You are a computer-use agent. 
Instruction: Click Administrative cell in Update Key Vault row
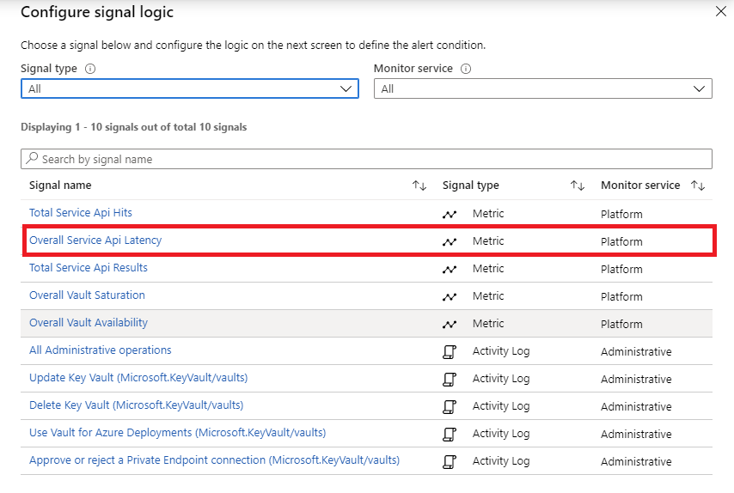point(636,380)
